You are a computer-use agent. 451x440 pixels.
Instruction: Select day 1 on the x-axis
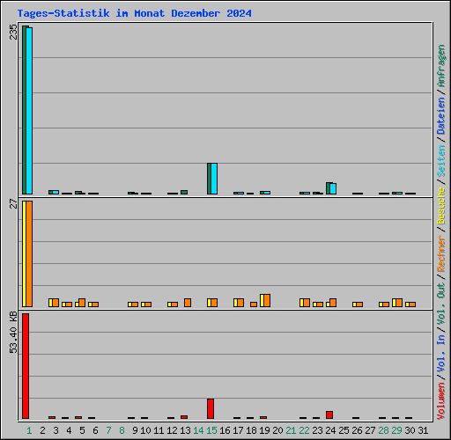pyautogui.click(x=29, y=430)
